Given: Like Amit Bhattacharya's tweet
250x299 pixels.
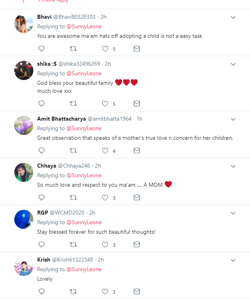Looking at the screenshot, I should tap(105, 151).
